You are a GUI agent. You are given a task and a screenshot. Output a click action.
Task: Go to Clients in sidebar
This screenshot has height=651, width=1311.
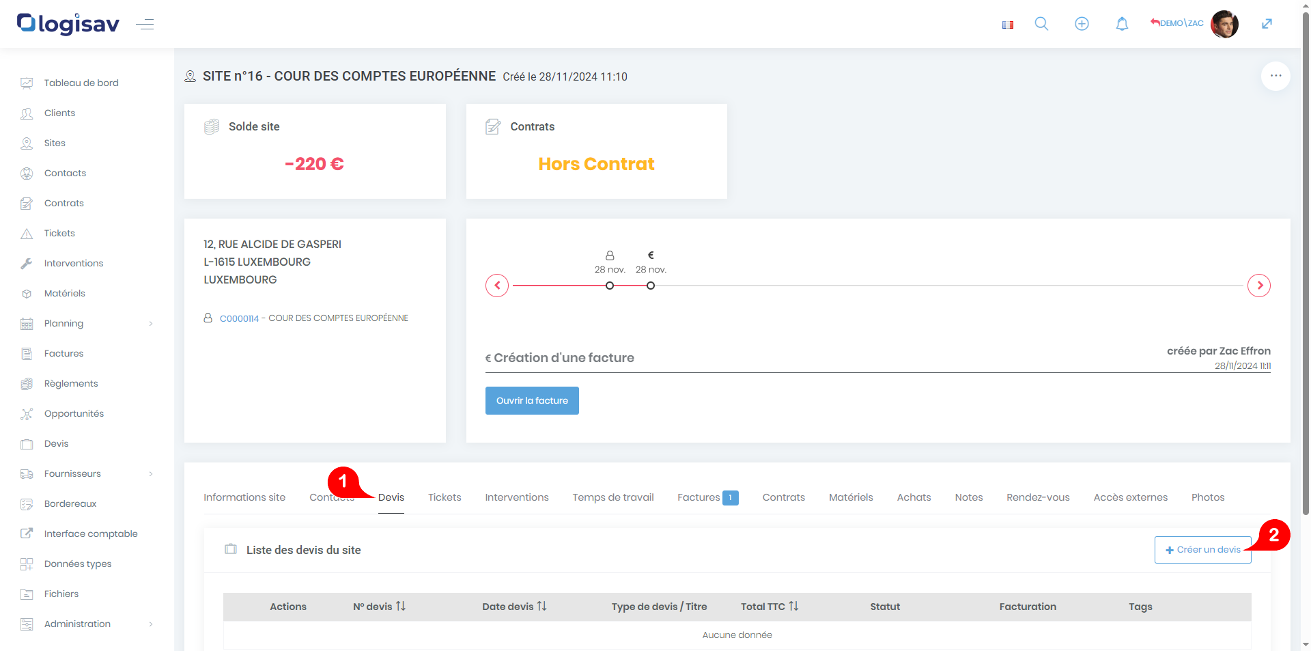[59, 113]
